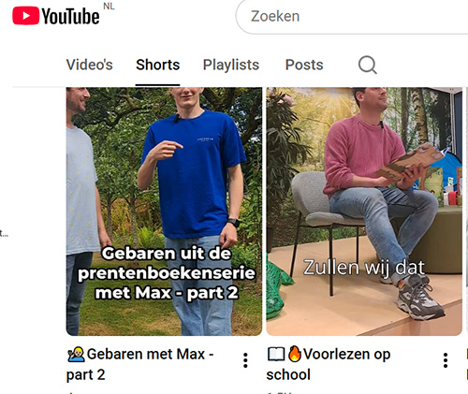Open the Voorlezen op school title link

329,364
